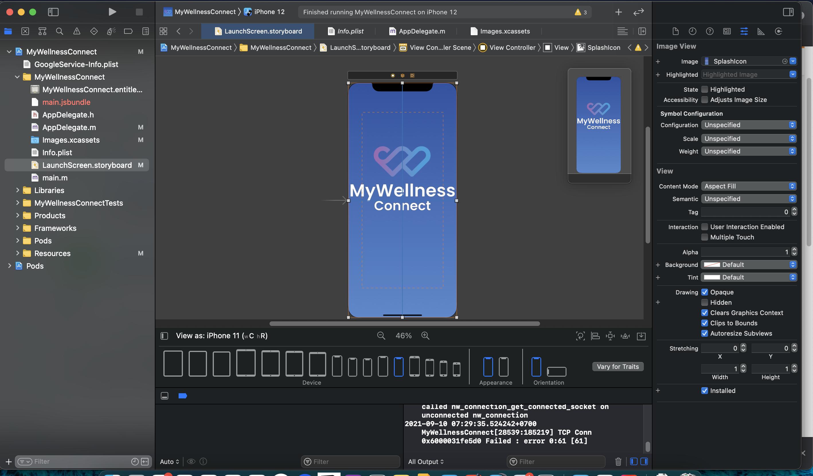This screenshot has height=476, width=813.
Task: Open the related items grid icon
Action: click(x=164, y=31)
